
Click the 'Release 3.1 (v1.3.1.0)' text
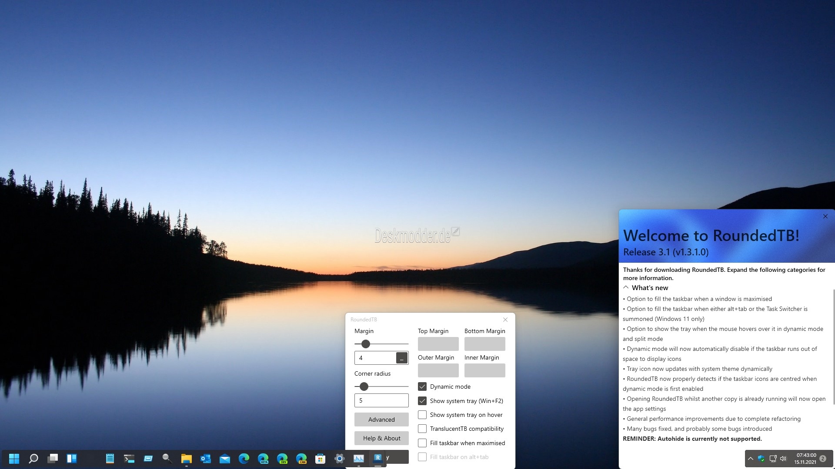(666, 252)
